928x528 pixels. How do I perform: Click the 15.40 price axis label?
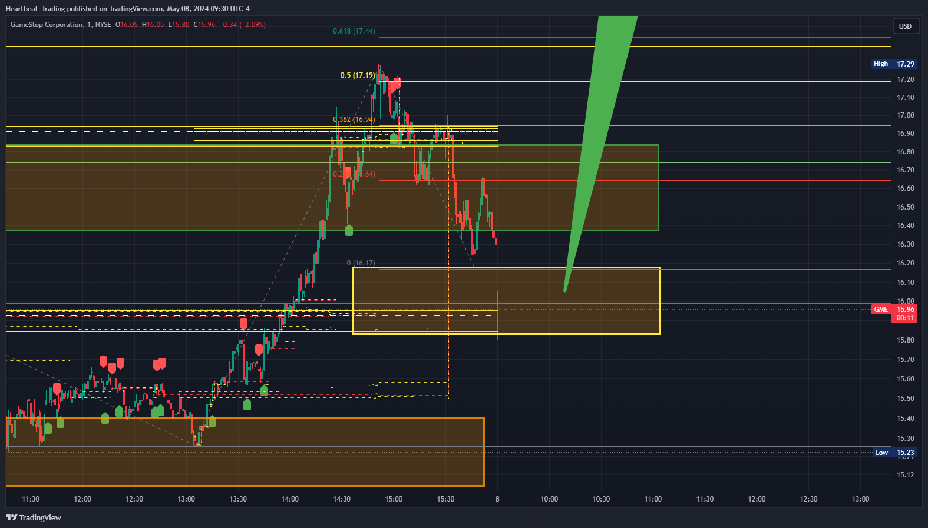905,419
